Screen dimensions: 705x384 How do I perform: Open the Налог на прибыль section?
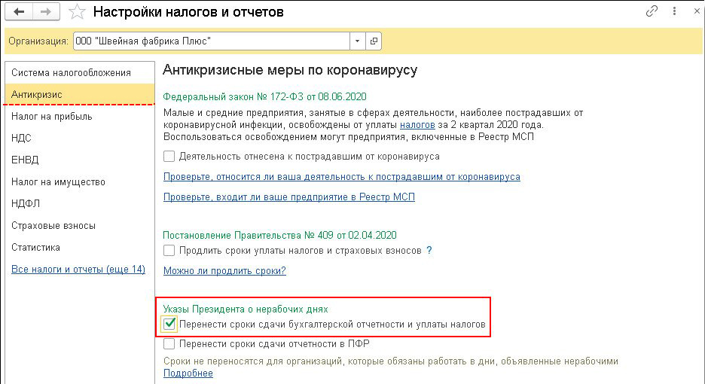pyautogui.click(x=52, y=117)
